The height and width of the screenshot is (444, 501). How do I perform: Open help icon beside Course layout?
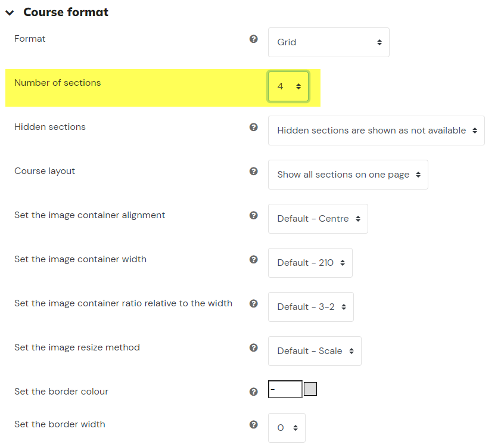253,171
